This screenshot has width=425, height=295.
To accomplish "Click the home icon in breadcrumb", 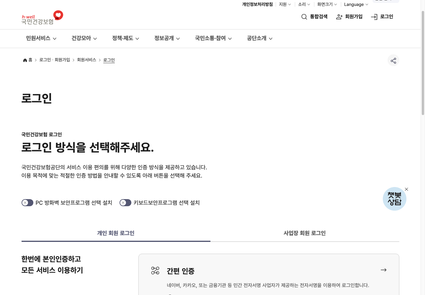I will tap(25, 60).
